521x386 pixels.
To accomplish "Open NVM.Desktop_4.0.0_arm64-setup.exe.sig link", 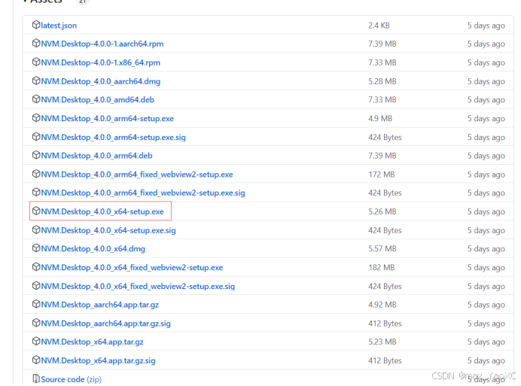I will pyautogui.click(x=113, y=137).
